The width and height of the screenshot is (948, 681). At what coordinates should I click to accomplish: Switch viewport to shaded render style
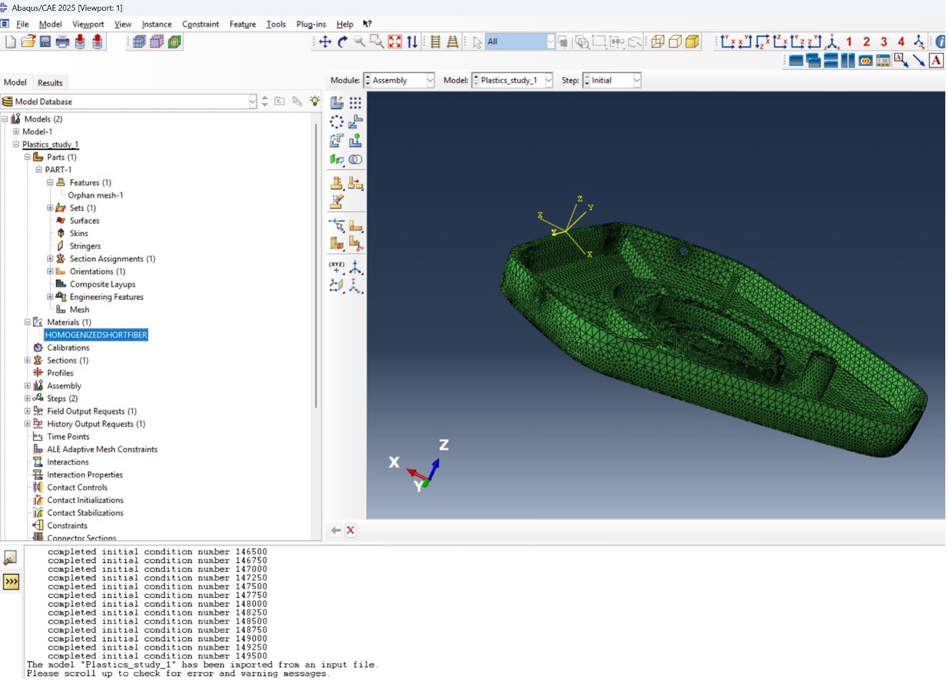[692, 42]
